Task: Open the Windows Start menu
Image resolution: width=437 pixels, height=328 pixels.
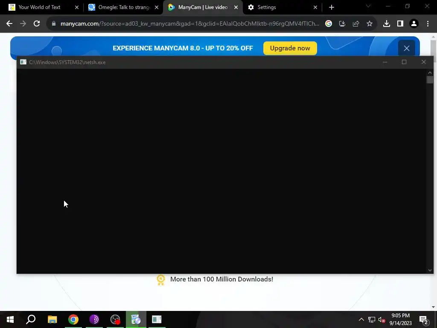Action: pos(10,319)
